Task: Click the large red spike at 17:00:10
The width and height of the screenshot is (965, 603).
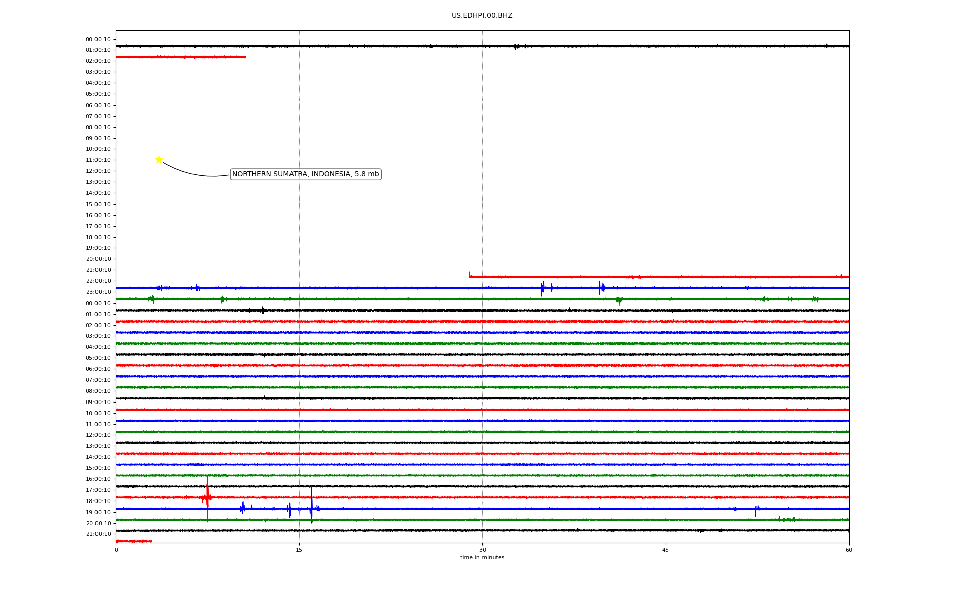Action: pyautogui.click(x=207, y=496)
